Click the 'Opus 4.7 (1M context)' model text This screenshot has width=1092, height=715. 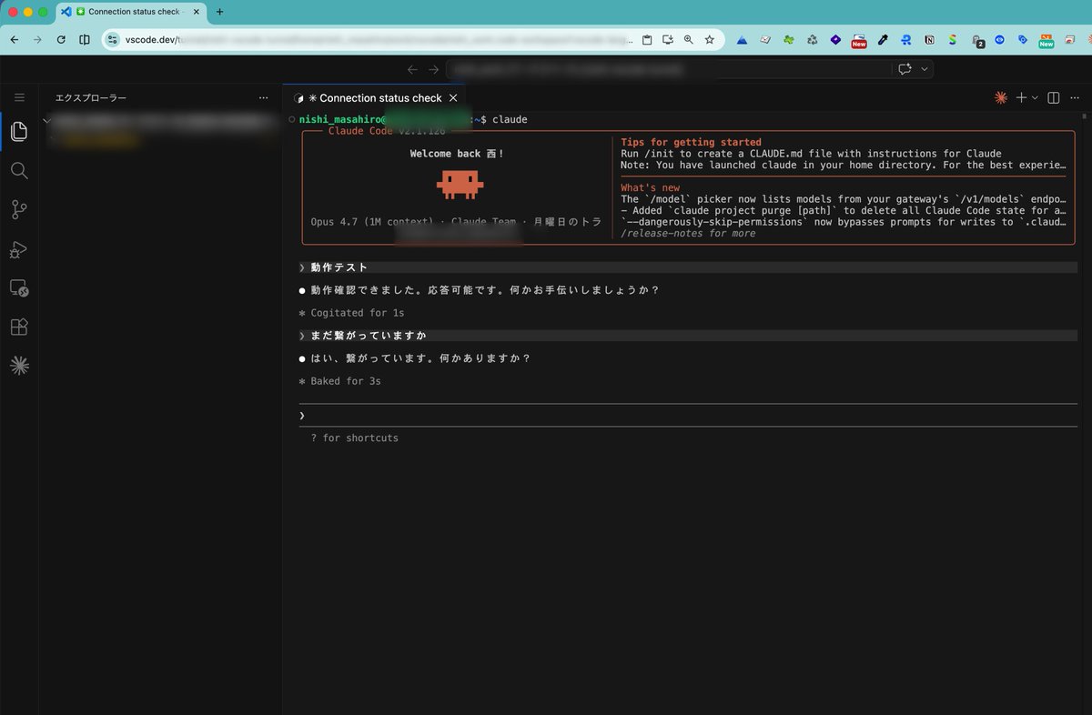pos(372,222)
